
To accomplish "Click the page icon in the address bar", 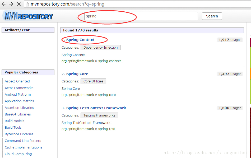I will [x=27, y=4].
